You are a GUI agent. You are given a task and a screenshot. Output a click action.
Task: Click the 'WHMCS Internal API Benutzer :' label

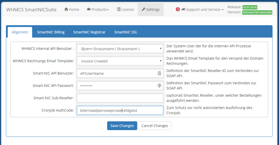tap(48, 49)
